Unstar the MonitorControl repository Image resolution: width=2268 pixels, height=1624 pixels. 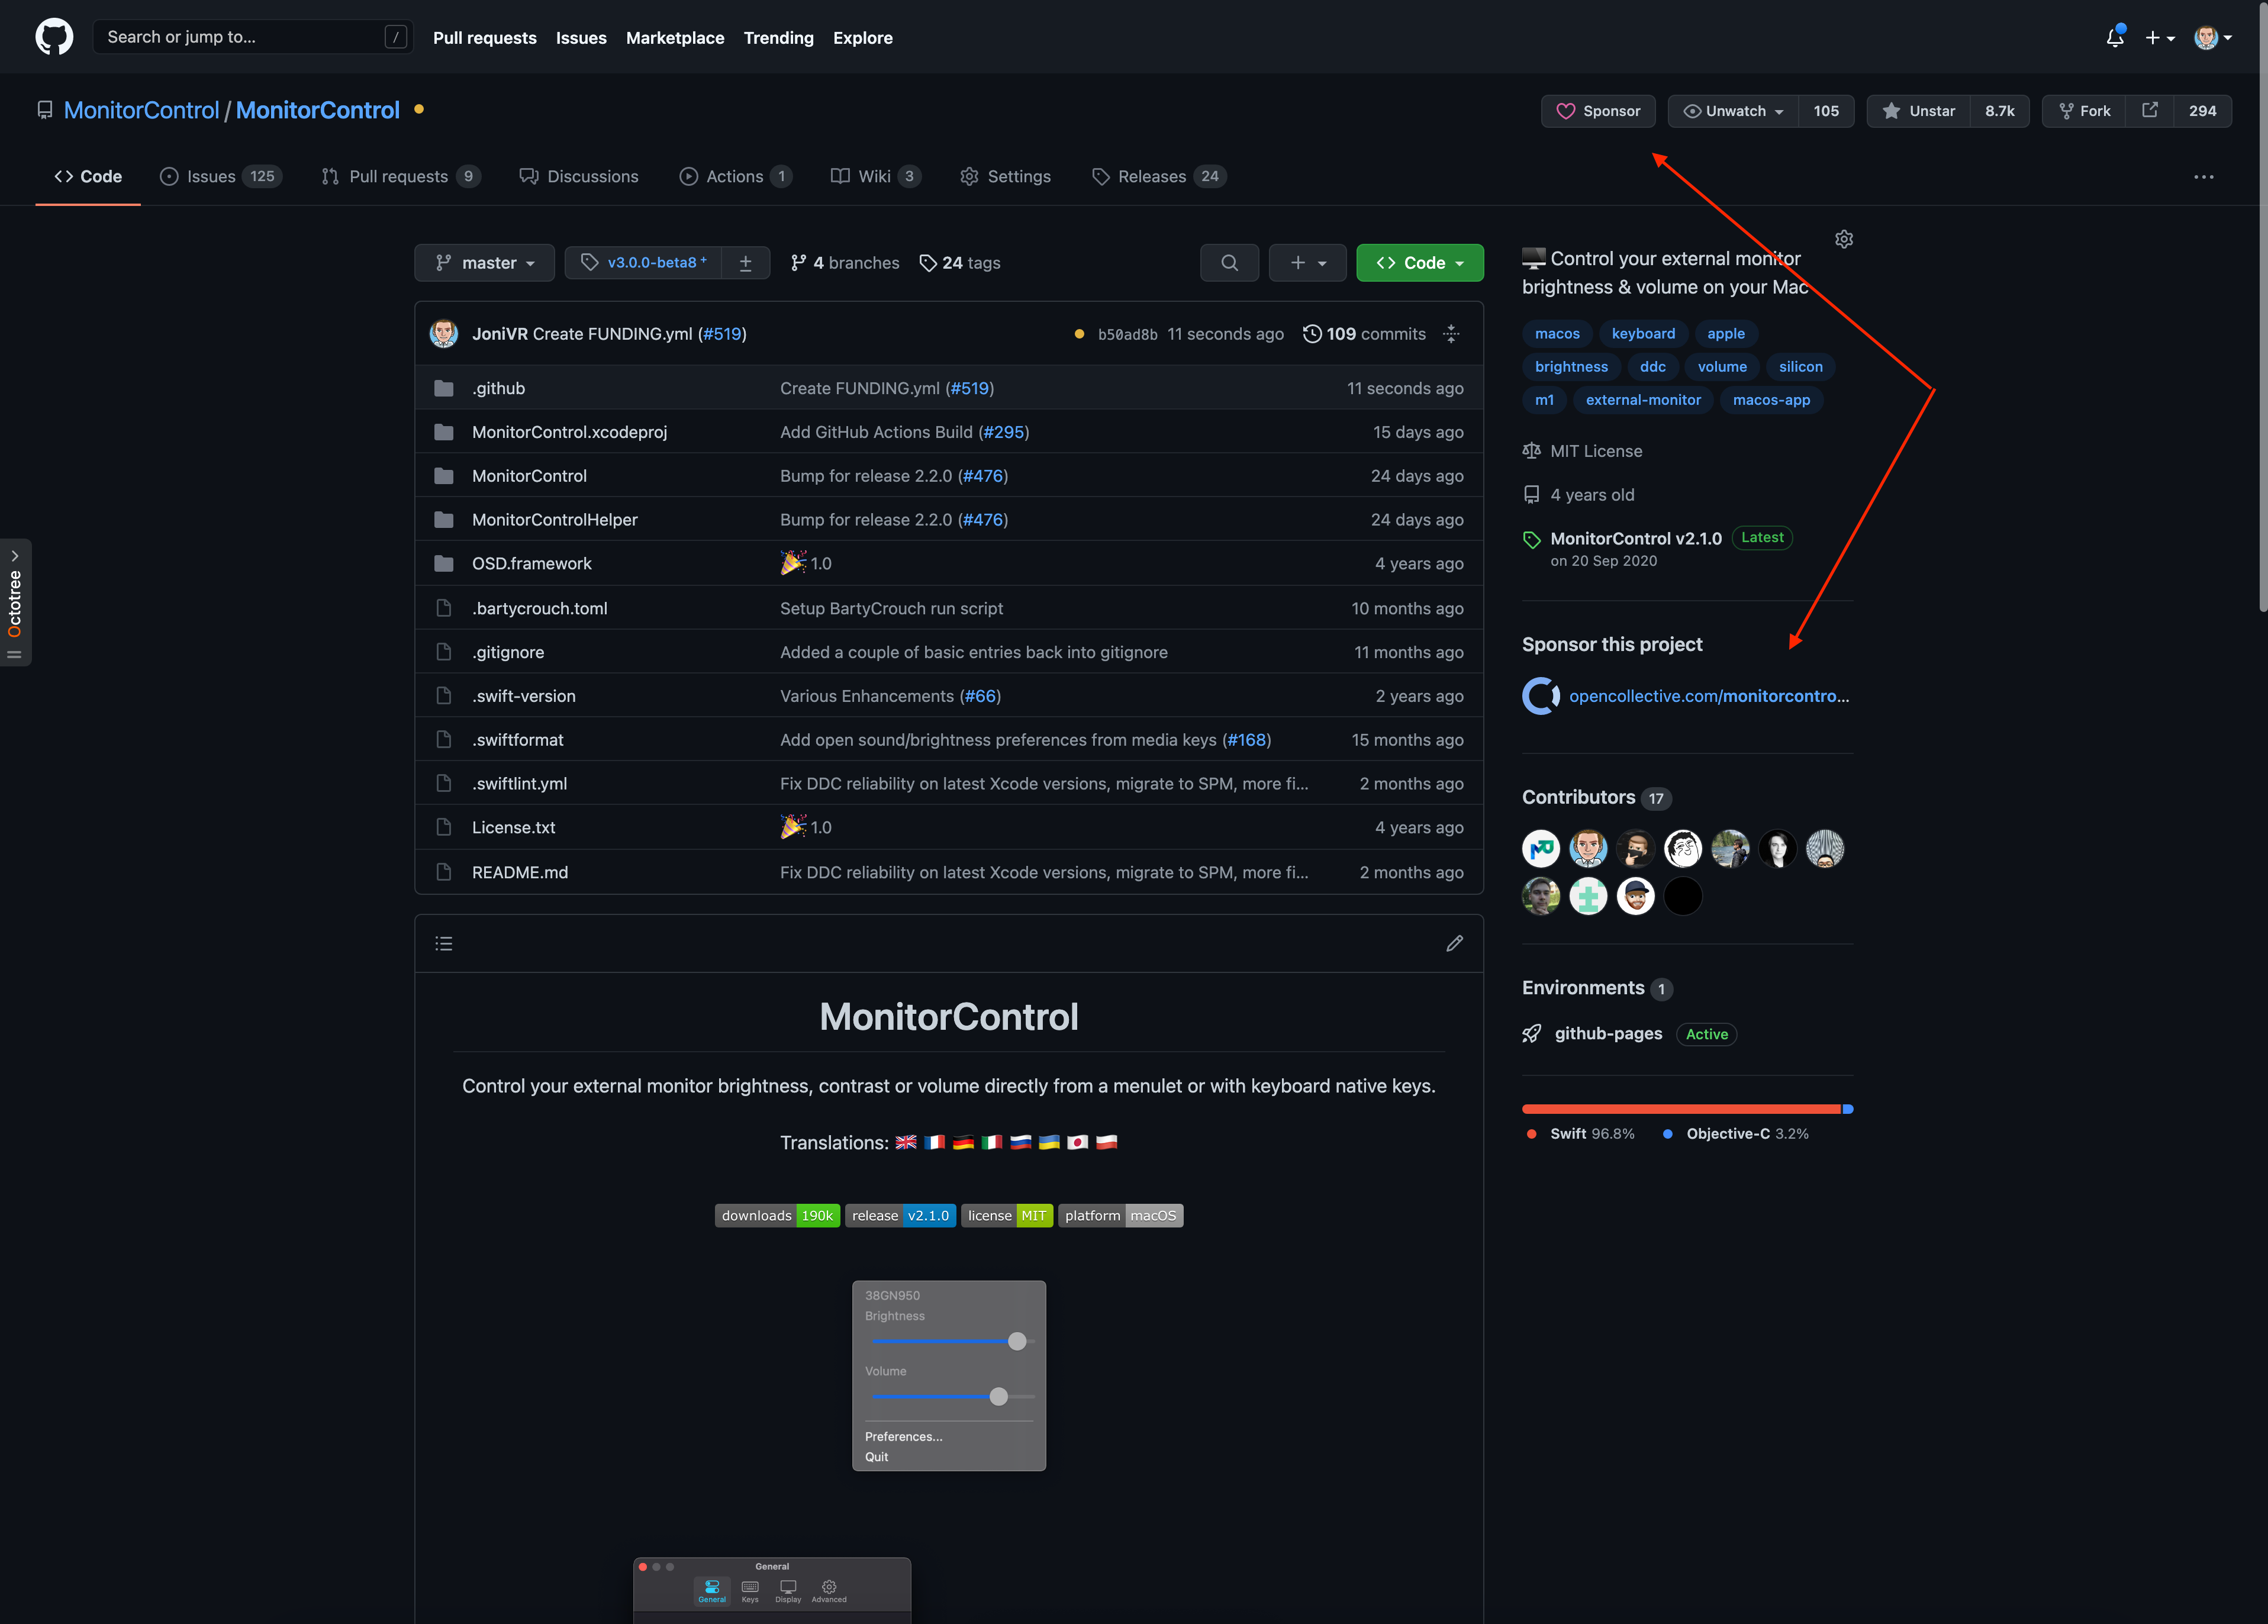tap(1917, 111)
